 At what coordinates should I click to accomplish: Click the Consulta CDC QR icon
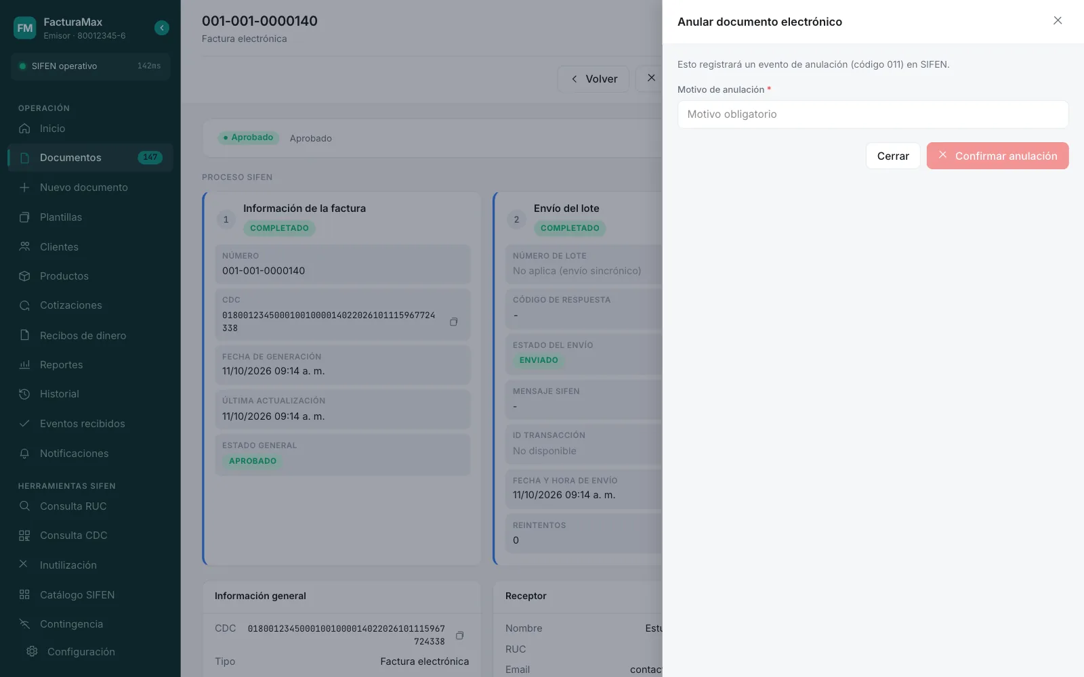tap(24, 536)
